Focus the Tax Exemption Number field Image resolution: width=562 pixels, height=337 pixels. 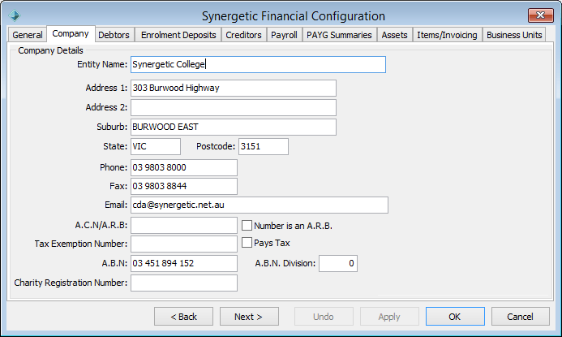(x=184, y=244)
